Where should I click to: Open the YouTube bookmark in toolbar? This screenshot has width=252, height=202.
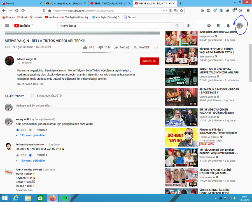coord(52,17)
